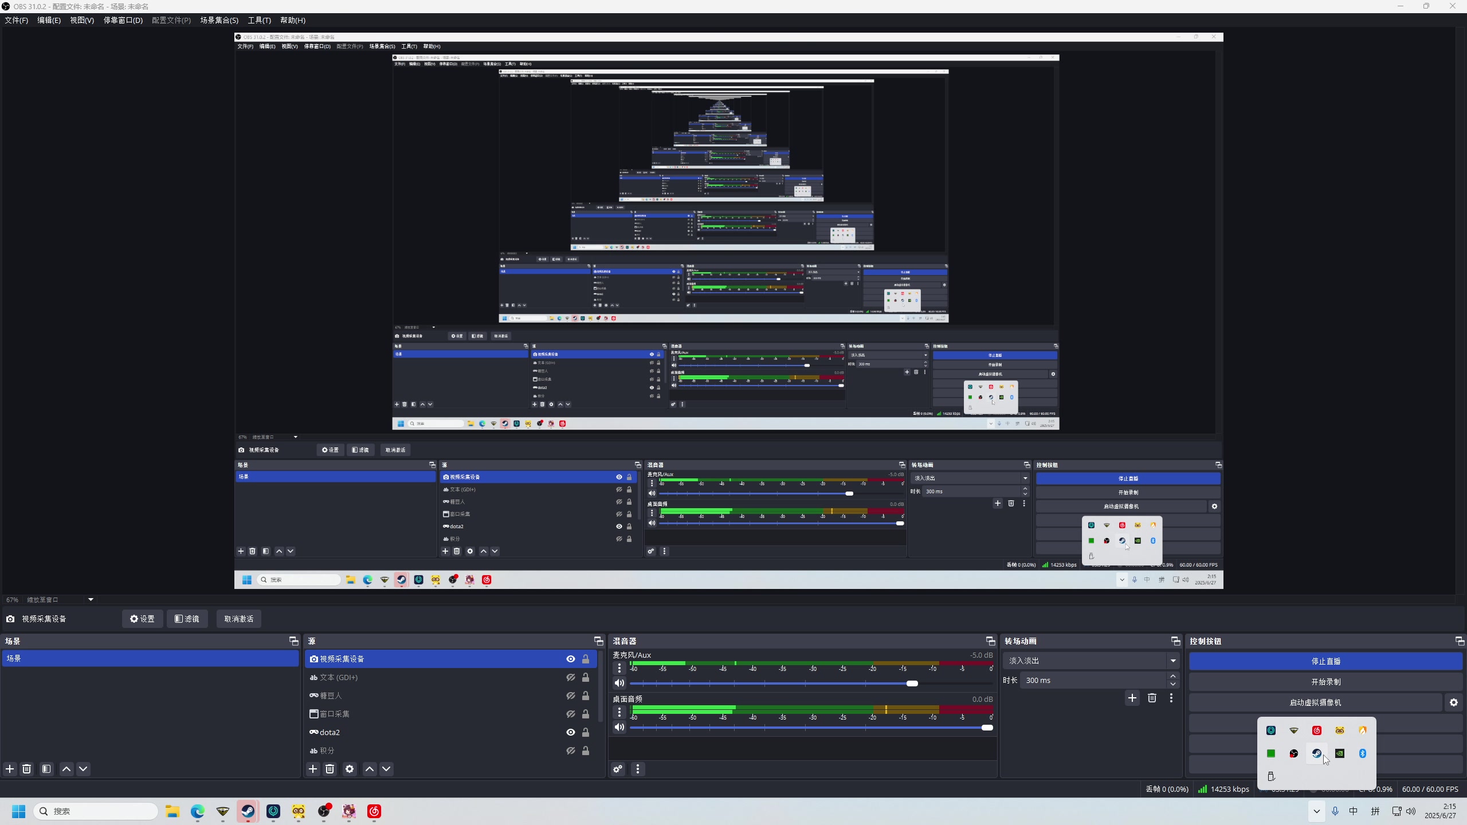Open transition properties three-dot menu

(x=1171, y=698)
